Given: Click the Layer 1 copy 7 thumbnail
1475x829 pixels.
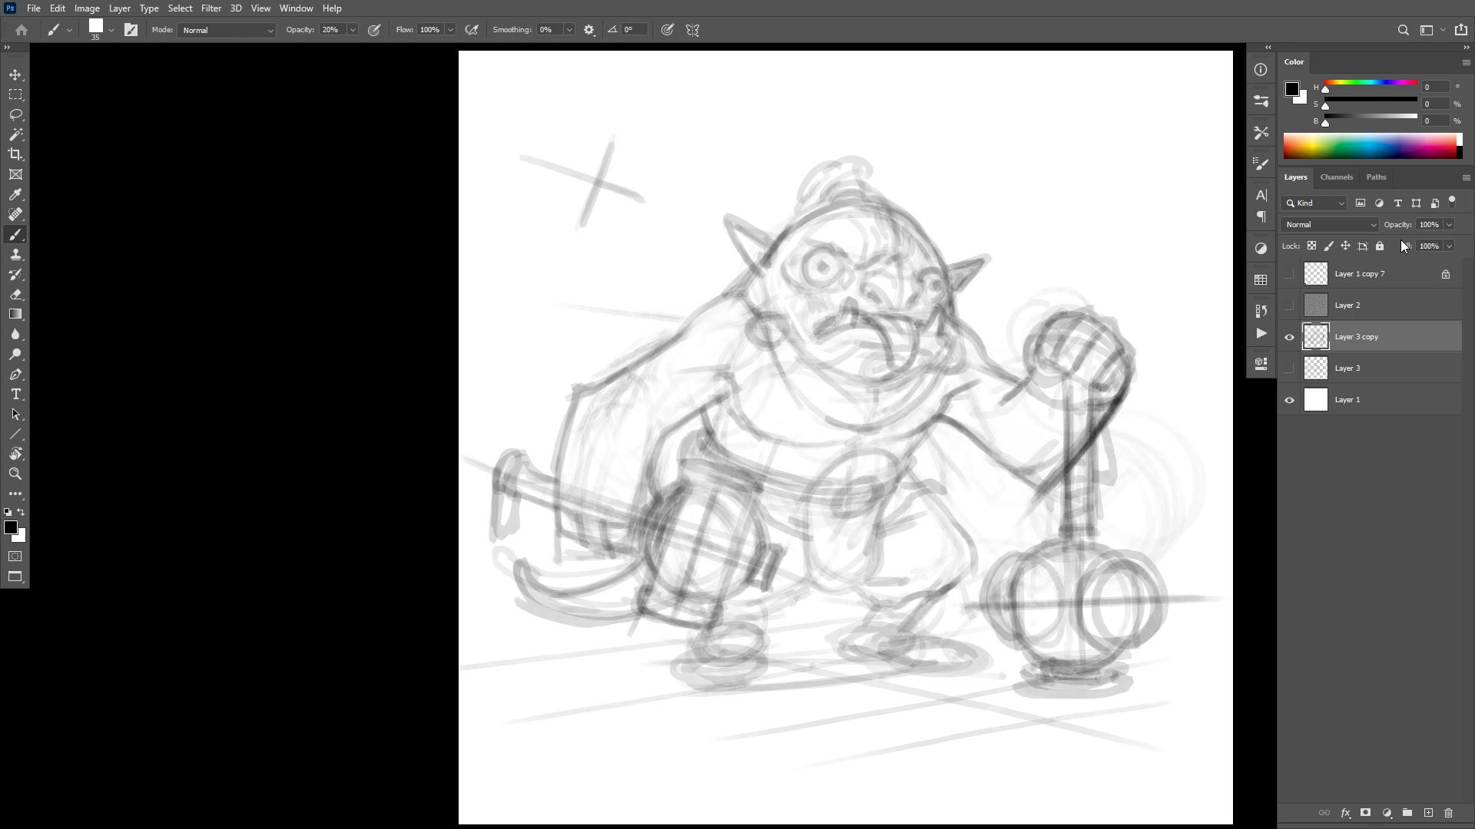Looking at the screenshot, I should tap(1316, 274).
